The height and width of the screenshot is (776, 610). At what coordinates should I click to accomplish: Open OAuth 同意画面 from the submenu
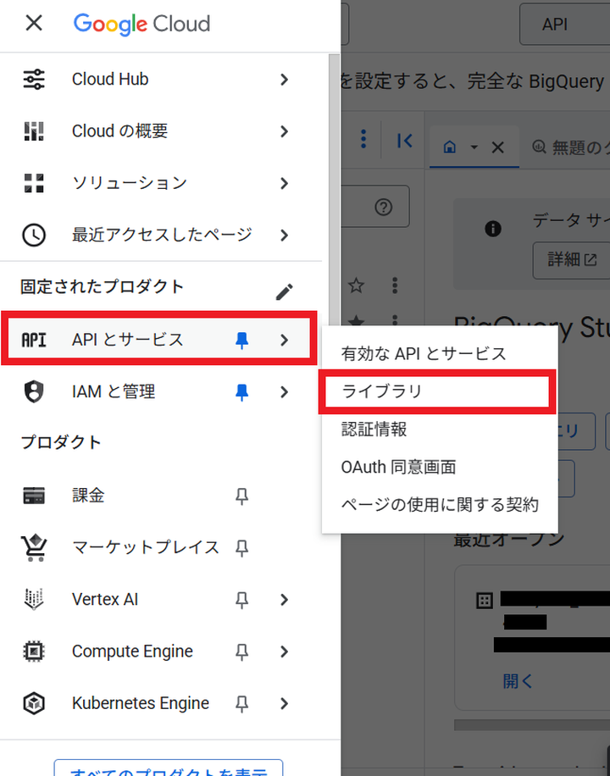(x=398, y=467)
